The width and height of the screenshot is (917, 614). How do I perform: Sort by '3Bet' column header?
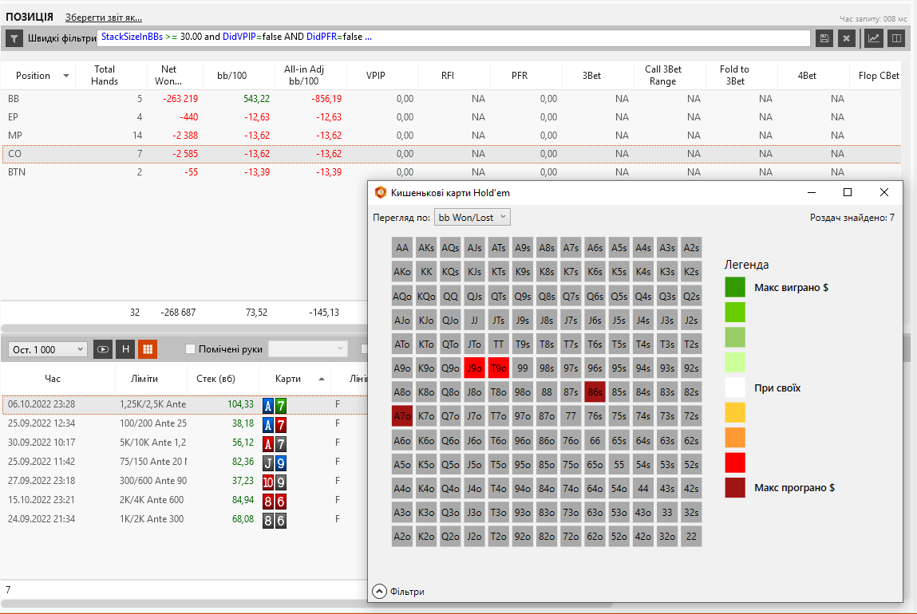(x=591, y=76)
